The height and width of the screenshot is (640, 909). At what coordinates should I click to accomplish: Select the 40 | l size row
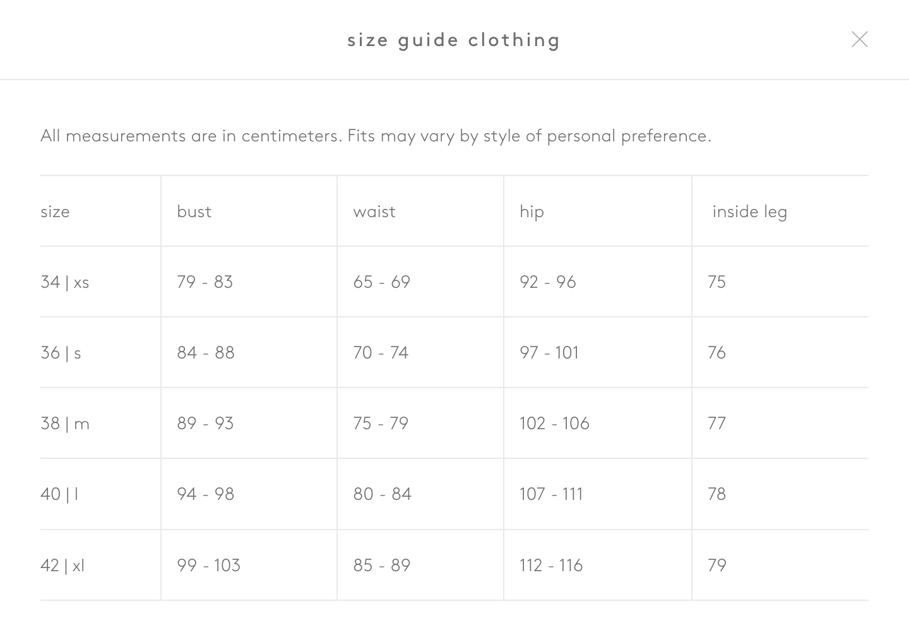coord(59,494)
